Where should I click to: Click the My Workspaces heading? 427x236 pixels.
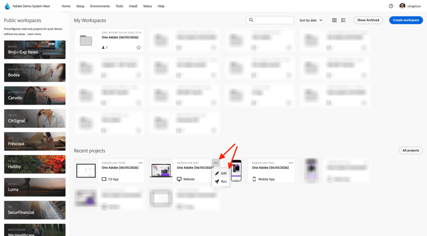click(90, 20)
